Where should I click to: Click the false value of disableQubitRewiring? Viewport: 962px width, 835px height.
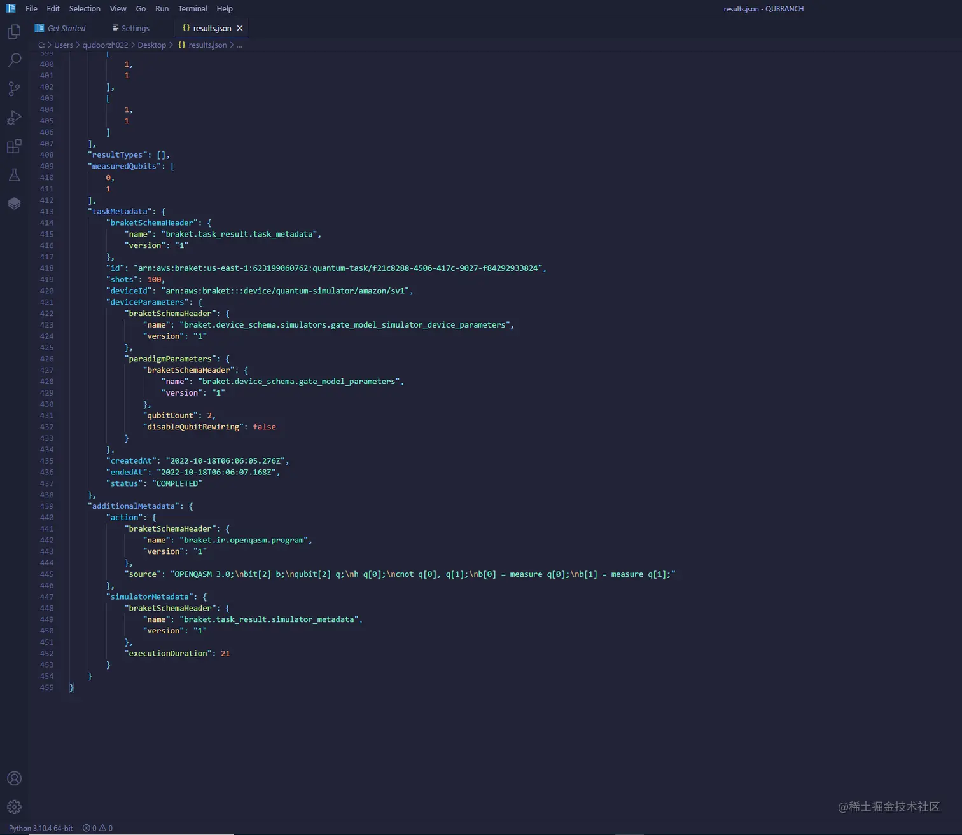(264, 427)
